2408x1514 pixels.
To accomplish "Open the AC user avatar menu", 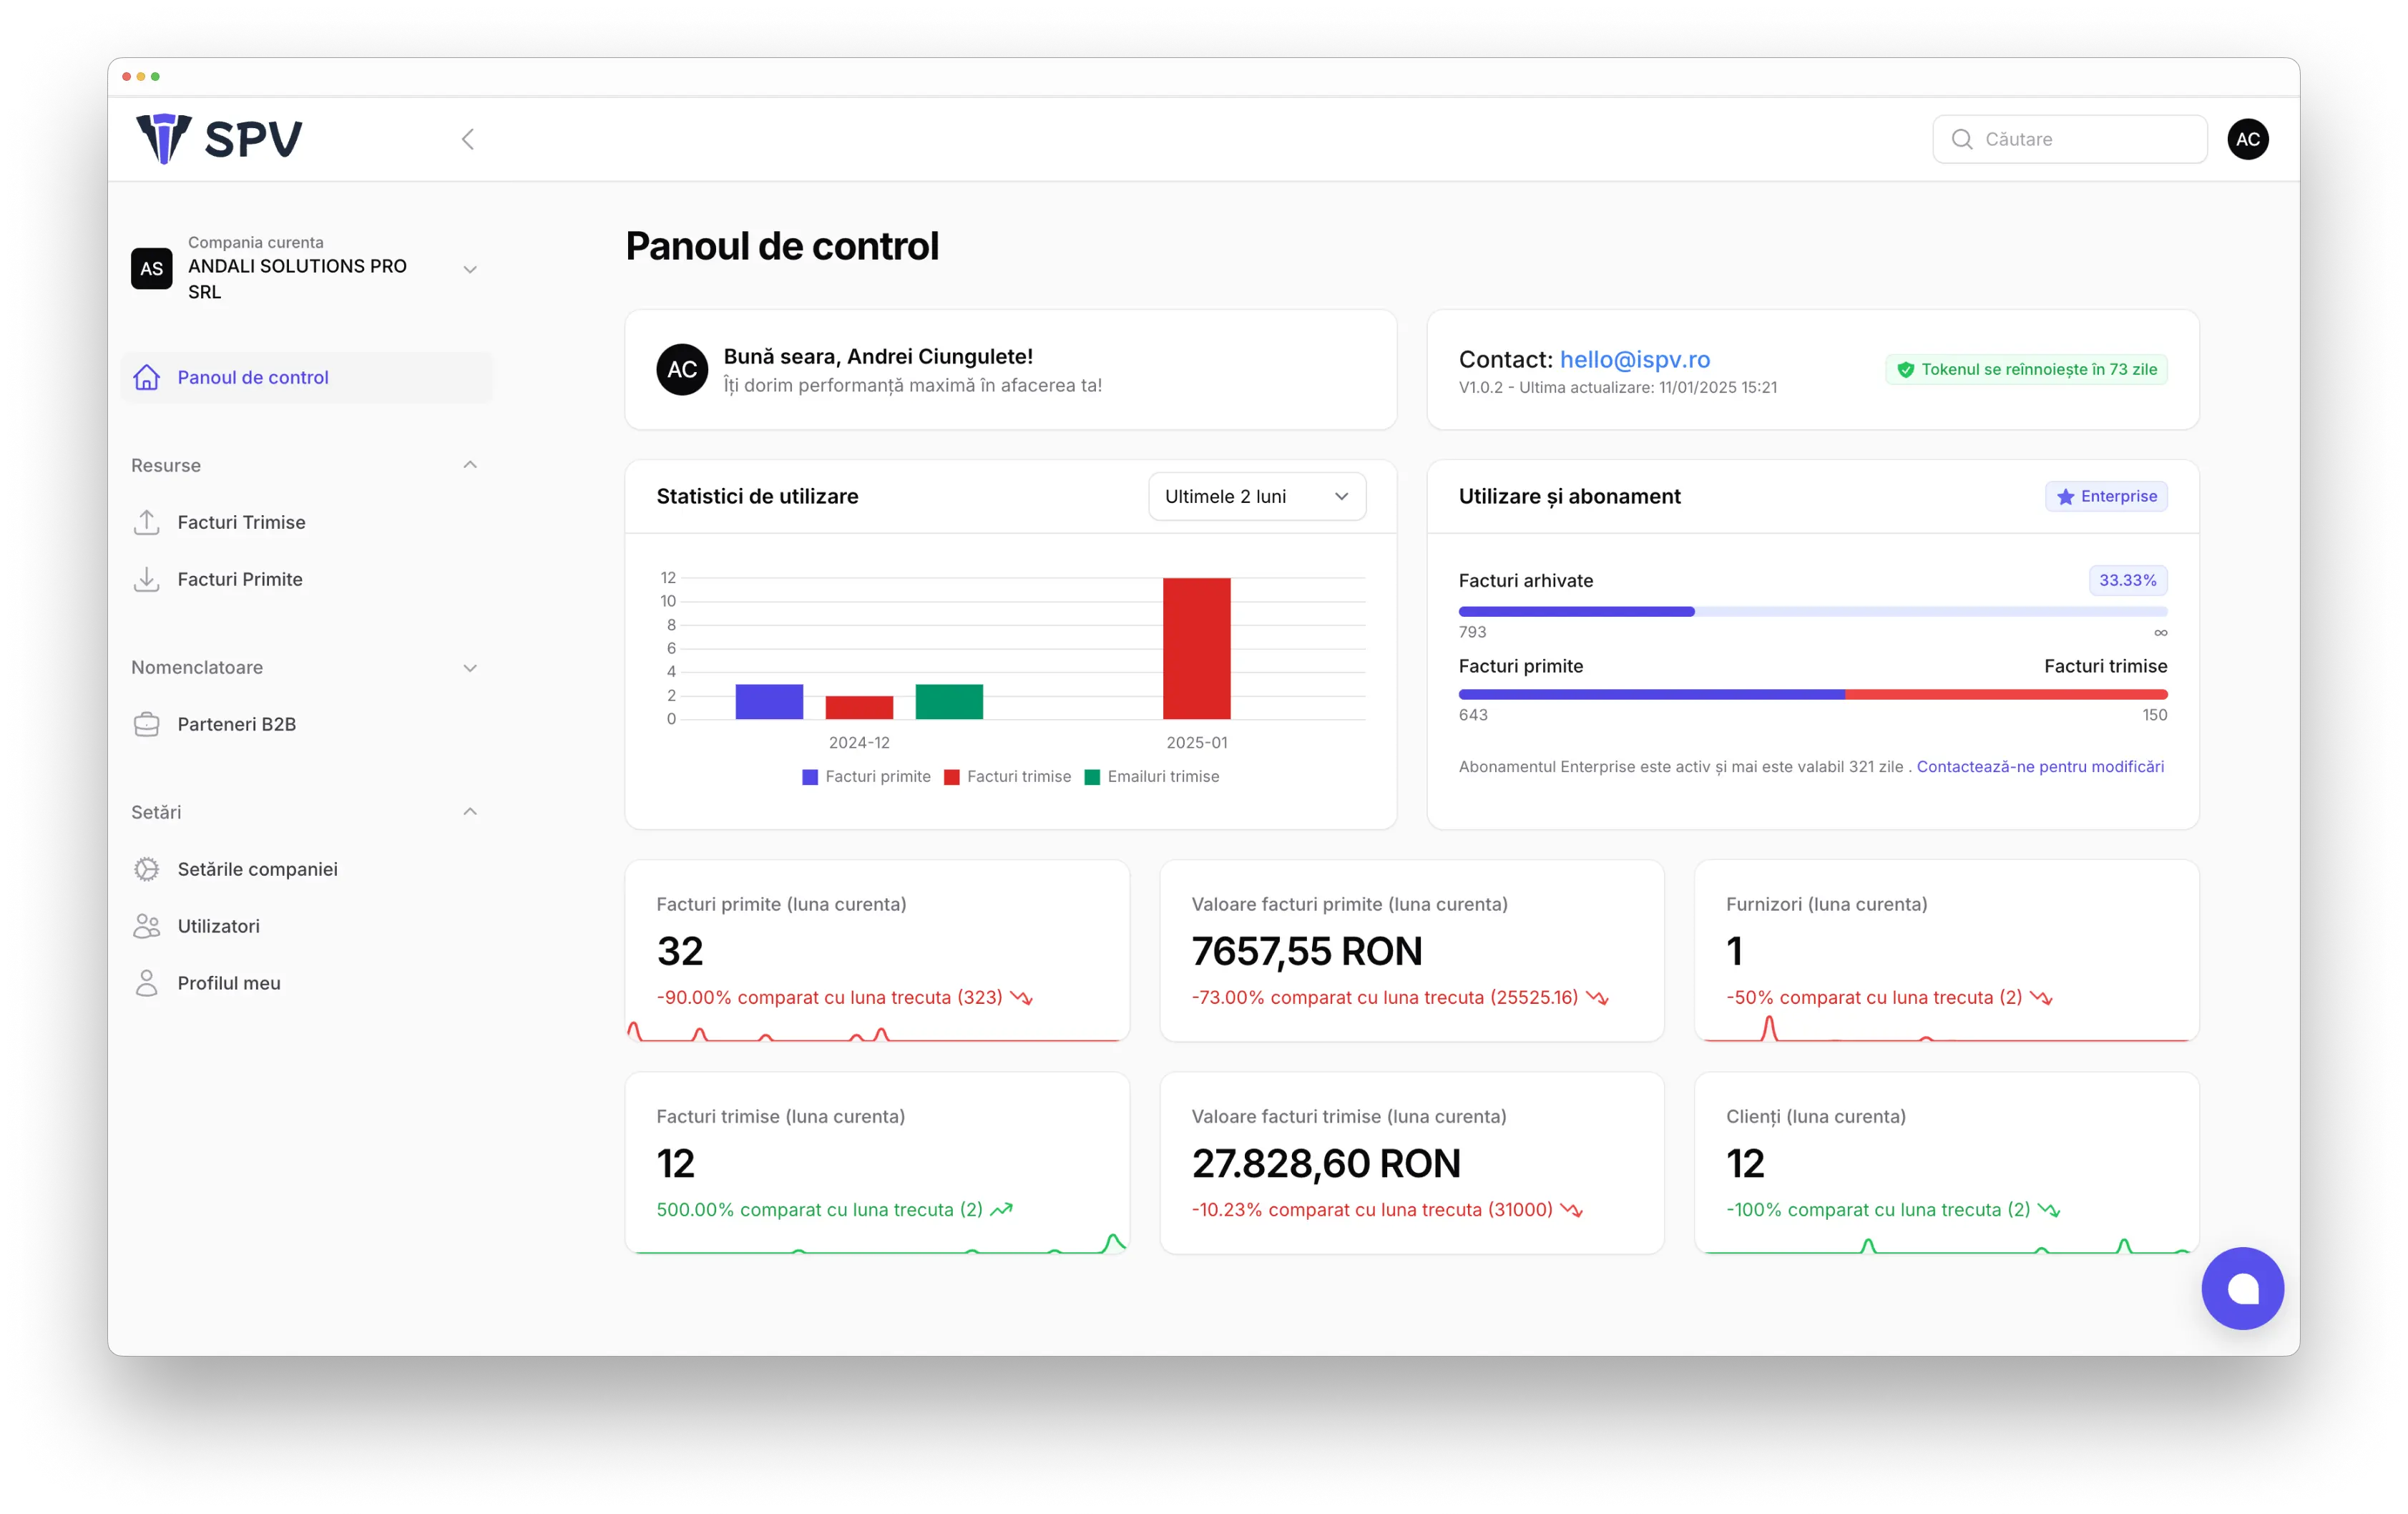I will [2247, 139].
